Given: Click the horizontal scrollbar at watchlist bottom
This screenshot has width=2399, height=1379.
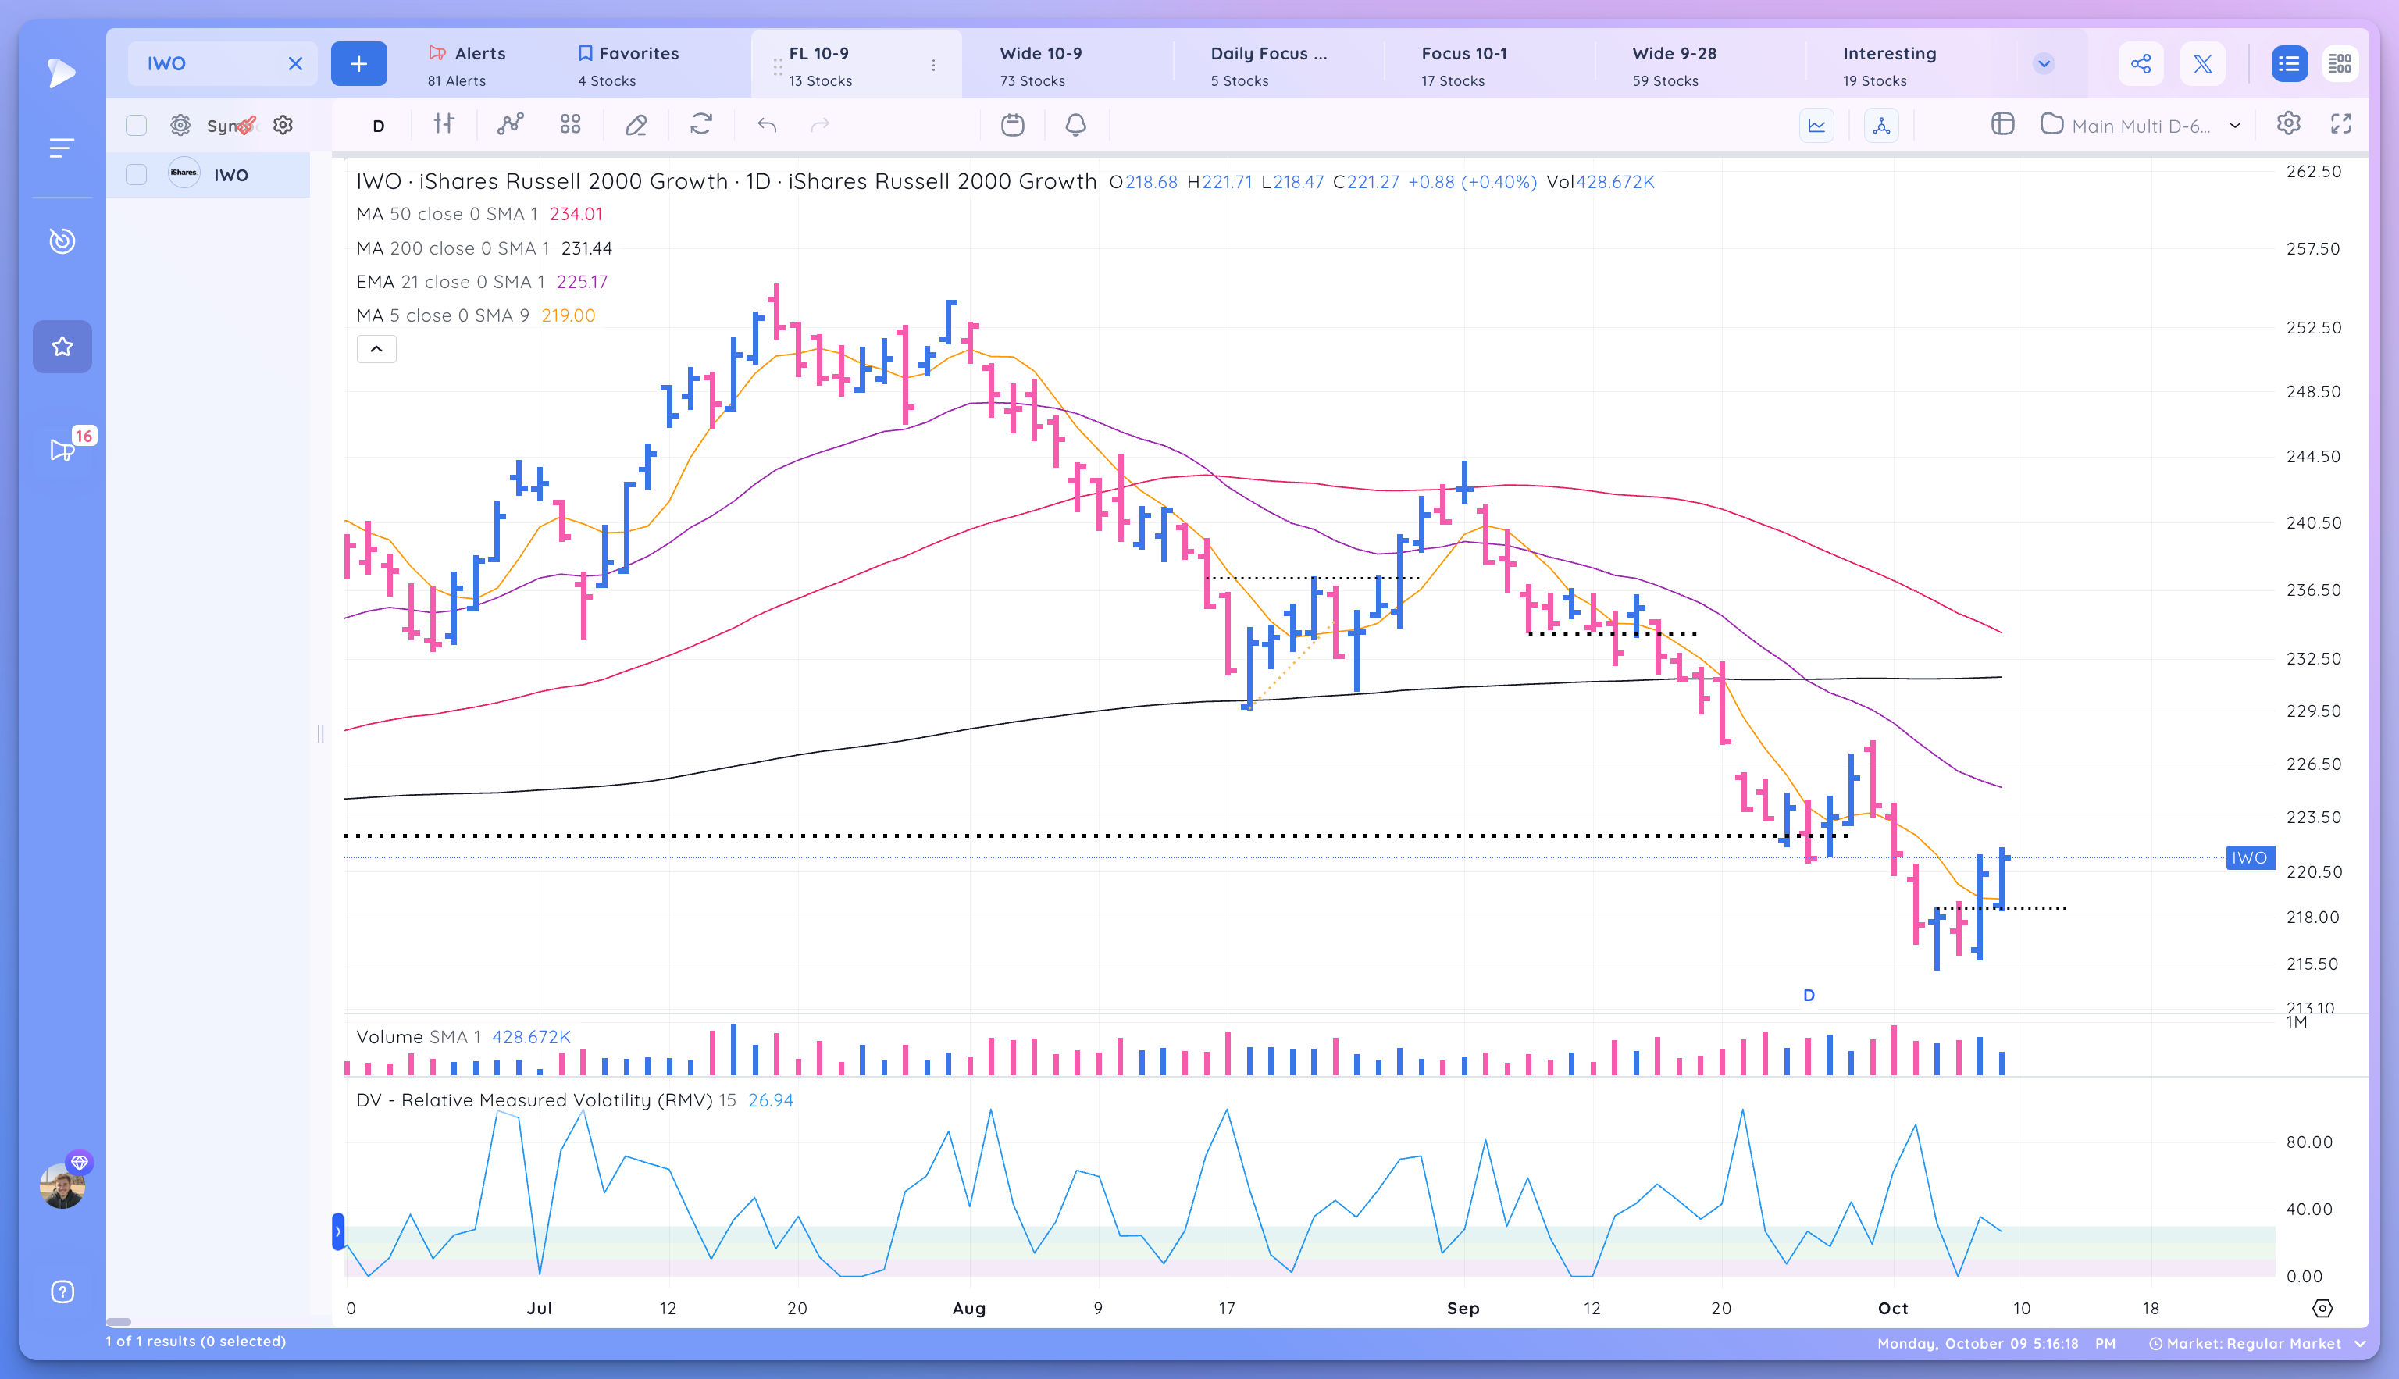Looking at the screenshot, I should coord(119,1322).
